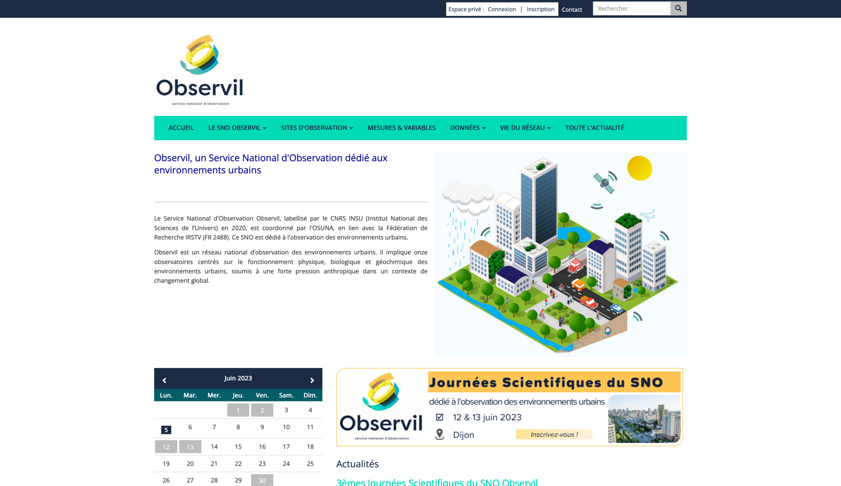The height and width of the screenshot is (486, 841).
Task: Click the location pin icon beside Dijon
Action: (439, 434)
